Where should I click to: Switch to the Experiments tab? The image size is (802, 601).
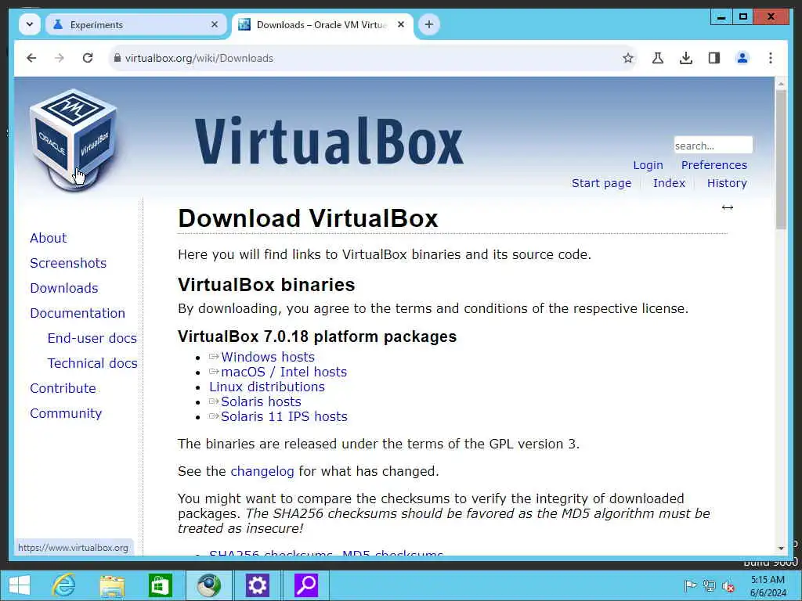coord(135,24)
